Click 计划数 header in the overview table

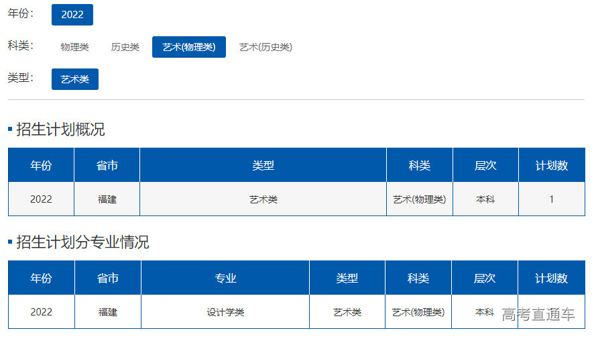click(551, 166)
